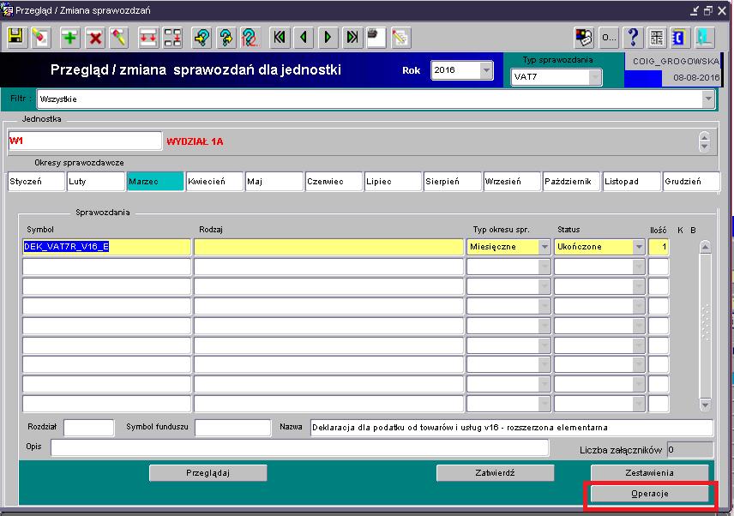
Task: Go to the previous record arrow
Action: click(x=304, y=38)
